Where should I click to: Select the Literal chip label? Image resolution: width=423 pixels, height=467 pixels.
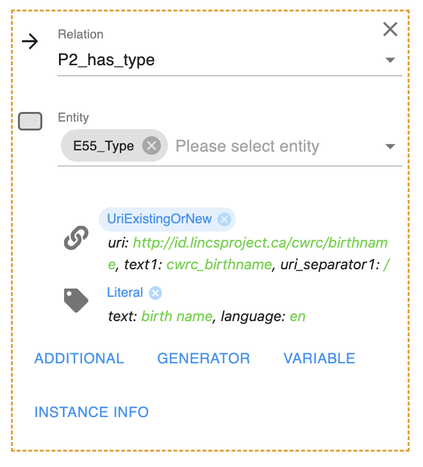point(125,293)
